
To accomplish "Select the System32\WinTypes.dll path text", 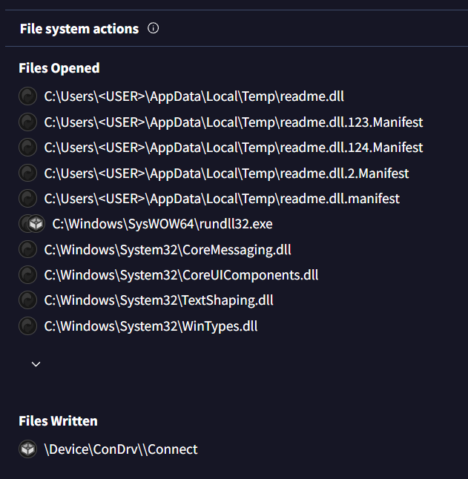I will click(x=151, y=326).
